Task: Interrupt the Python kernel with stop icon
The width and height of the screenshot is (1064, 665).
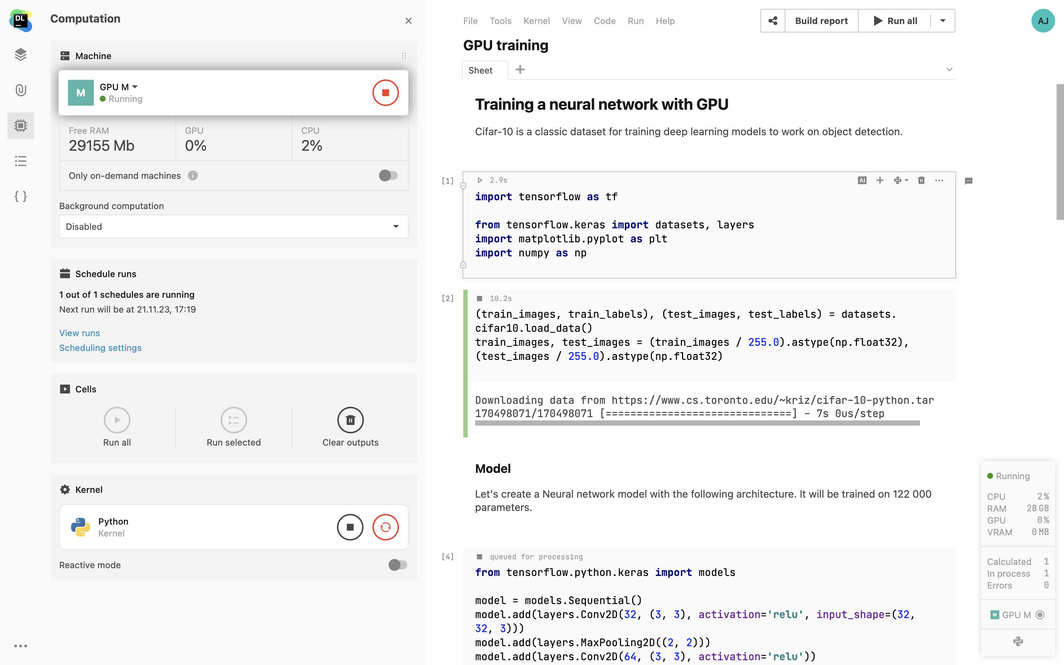Action: 350,527
